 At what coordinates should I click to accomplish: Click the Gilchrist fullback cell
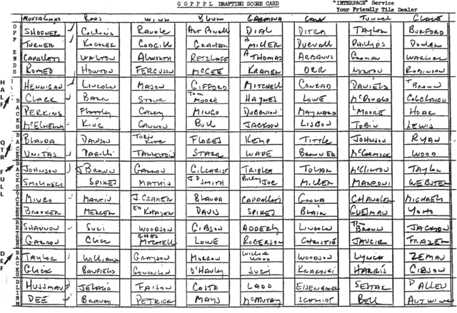coord(208,168)
